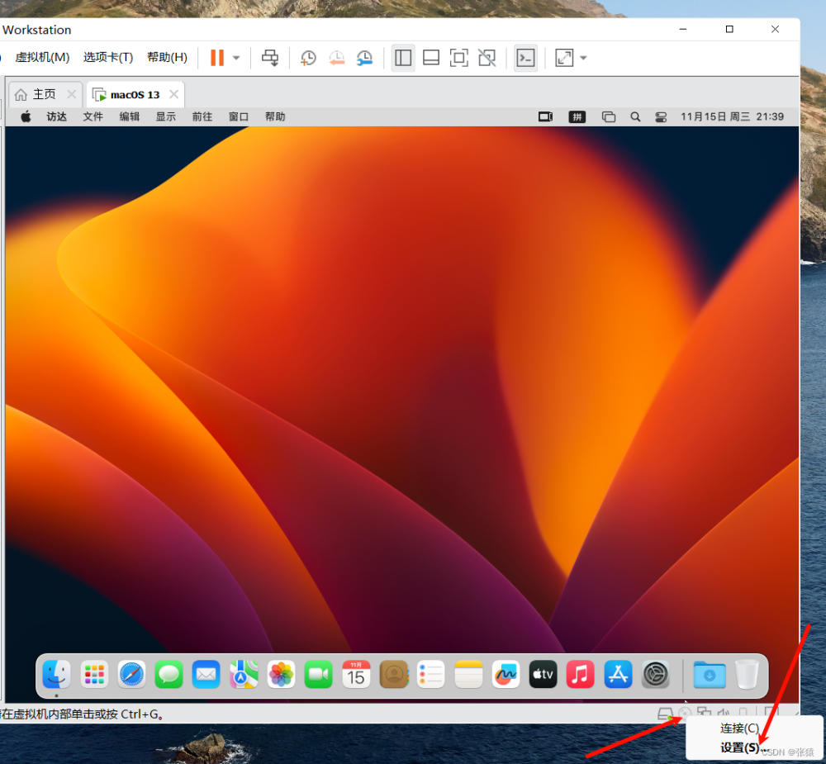Close the 主页 tab

tap(72, 94)
